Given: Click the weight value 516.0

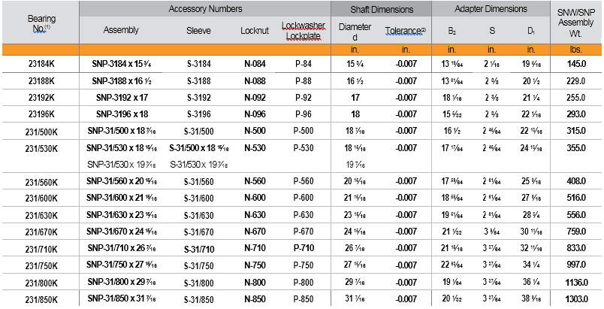Looking at the screenshot, I should click(578, 198).
